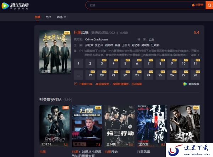Play VIP episode 10
The height and width of the screenshot is (157, 213).
click(x=184, y=63)
